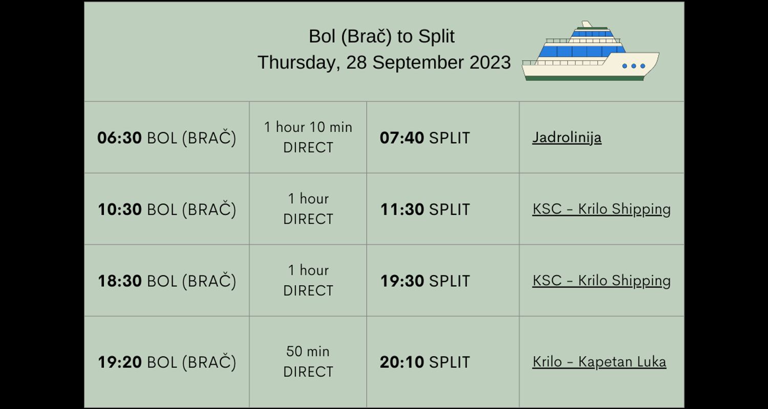Viewport: 768px width, 409px height.
Task: Click the "1 hour 10 min" duration text
Action: pos(308,127)
